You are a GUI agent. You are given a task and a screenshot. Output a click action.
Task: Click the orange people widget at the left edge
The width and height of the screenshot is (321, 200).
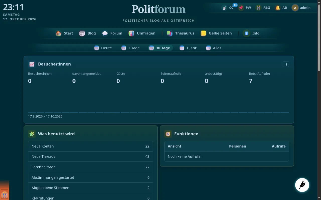click(x=5, y=194)
